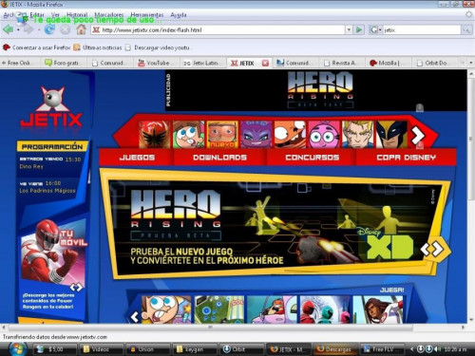Switch to the Jetix Latin tab
The image size is (475, 356).
click(202, 63)
